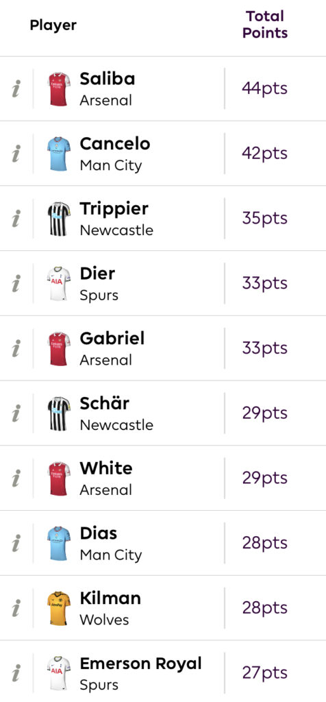Select player name Dias
The image size is (326, 702).
pos(99,533)
